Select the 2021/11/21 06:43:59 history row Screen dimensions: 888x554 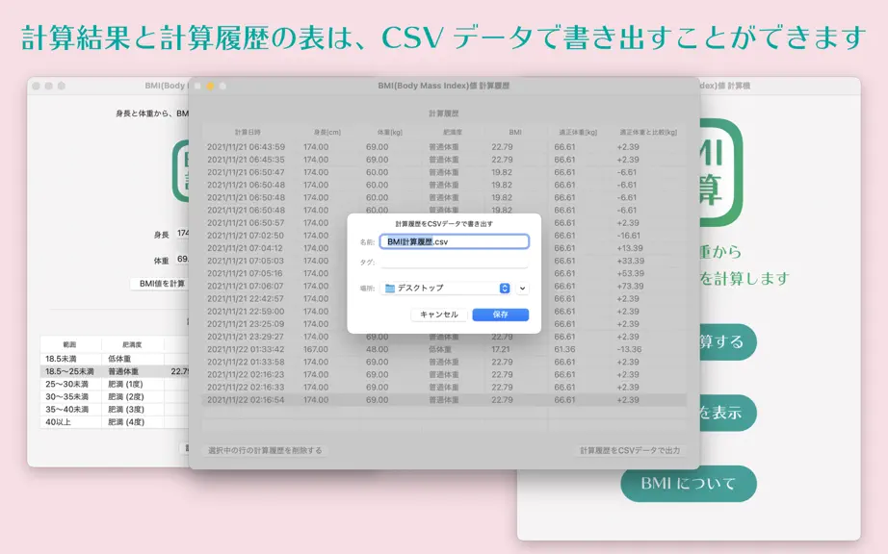pos(444,147)
